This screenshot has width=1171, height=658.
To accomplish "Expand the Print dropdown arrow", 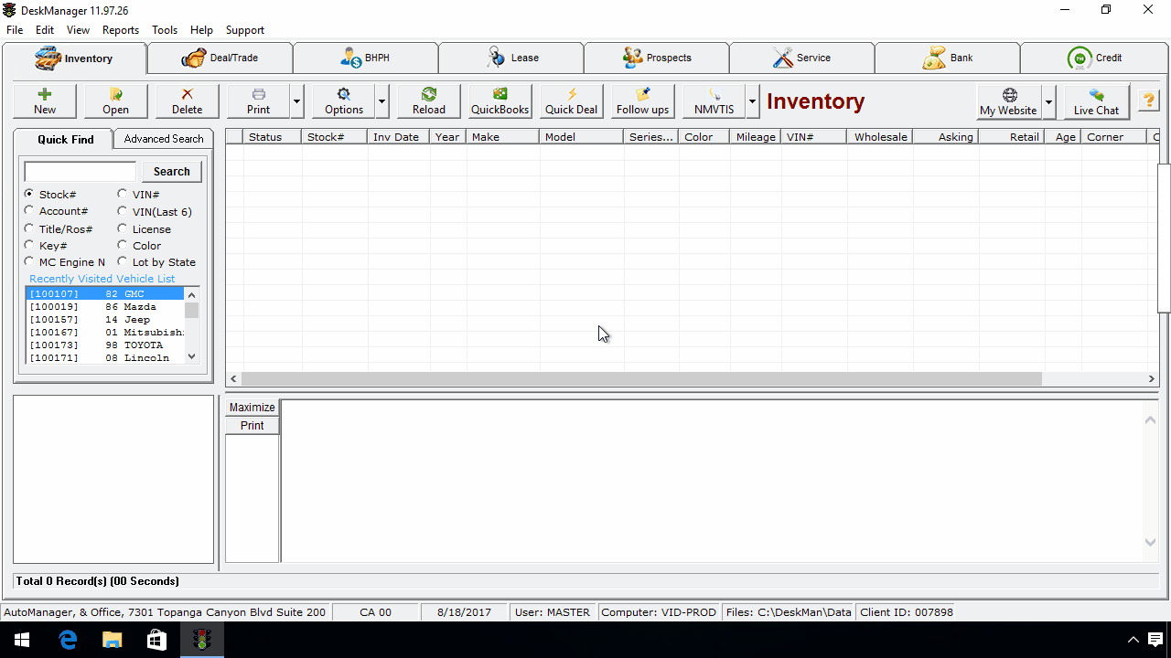I will (295, 101).
